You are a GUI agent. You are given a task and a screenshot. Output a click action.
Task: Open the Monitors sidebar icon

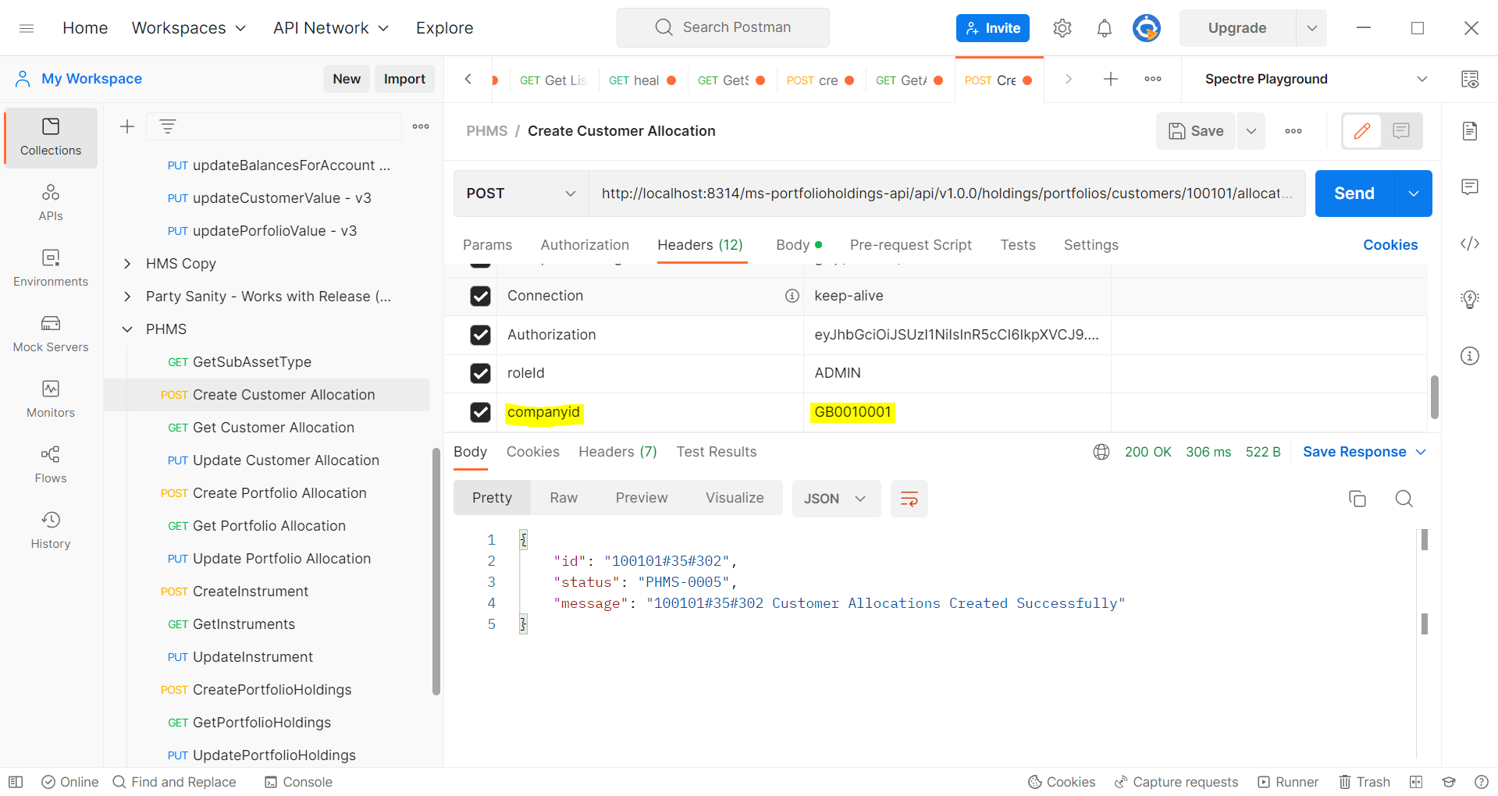[51, 399]
